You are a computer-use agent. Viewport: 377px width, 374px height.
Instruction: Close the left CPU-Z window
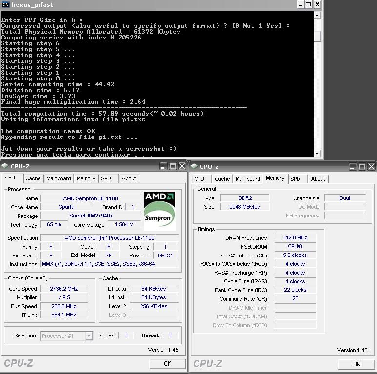182,166
